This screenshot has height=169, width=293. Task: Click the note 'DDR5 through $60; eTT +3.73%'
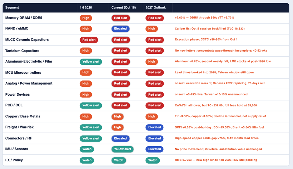tap(204, 18)
